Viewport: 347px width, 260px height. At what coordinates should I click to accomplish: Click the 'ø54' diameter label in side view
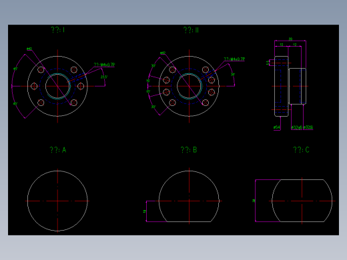276,127
